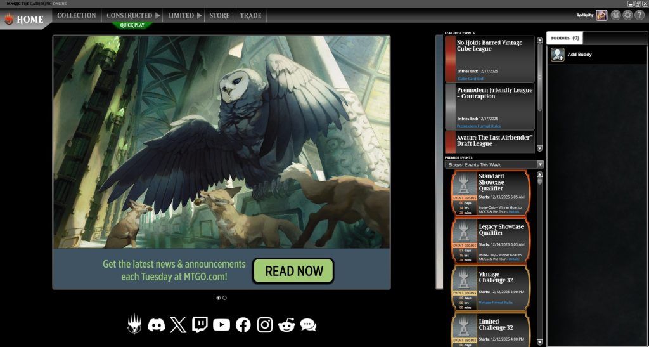Open the STORE tab
This screenshot has width=649, height=347.
pyautogui.click(x=219, y=16)
